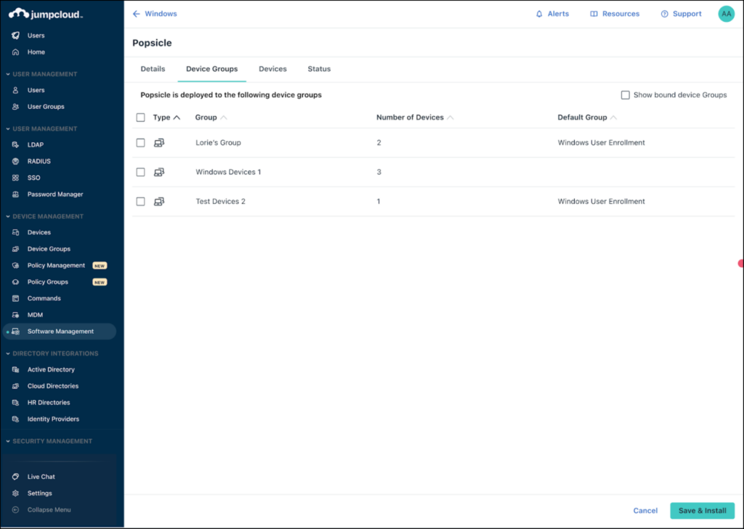The image size is (744, 529).
Task: Select Device Groups from the sidebar
Action: [49, 248]
